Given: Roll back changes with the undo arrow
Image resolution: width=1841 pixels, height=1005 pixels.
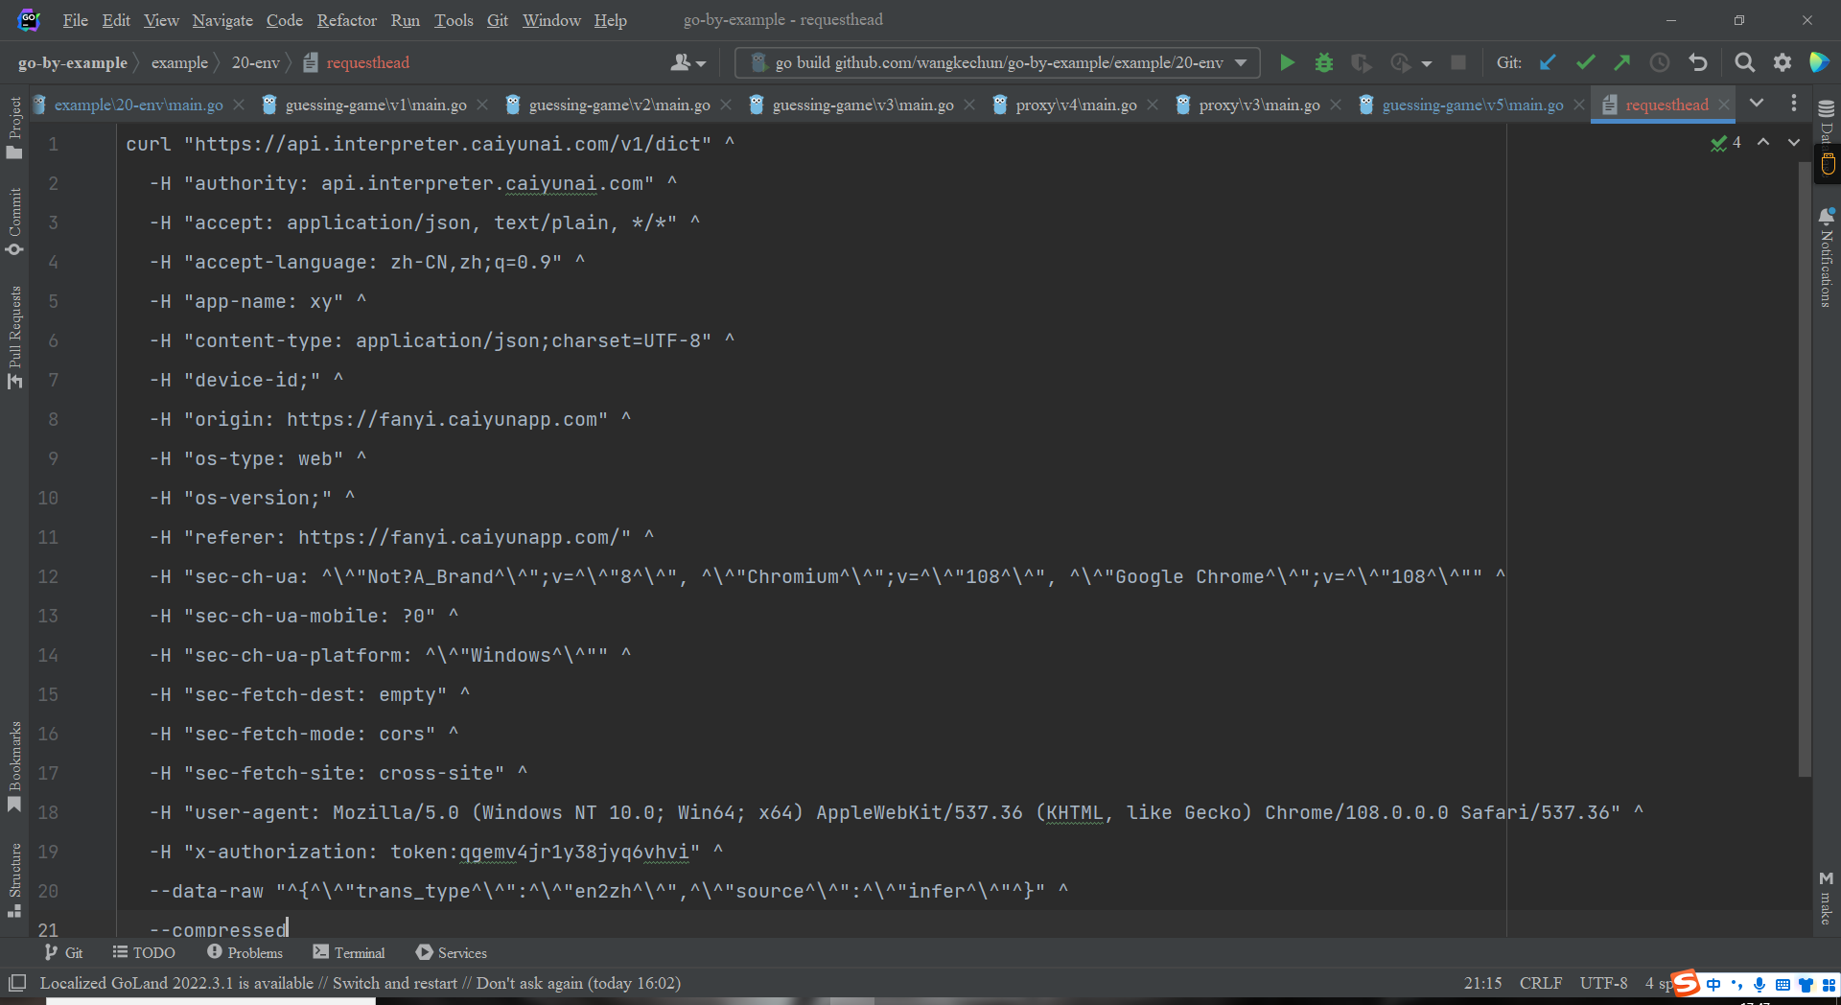Looking at the screenshot, I should 1697,63.
